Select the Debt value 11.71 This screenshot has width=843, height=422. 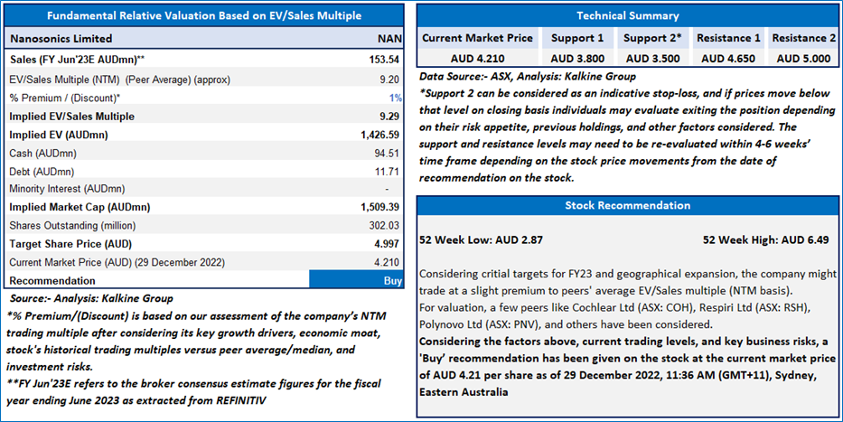[387, 172]
